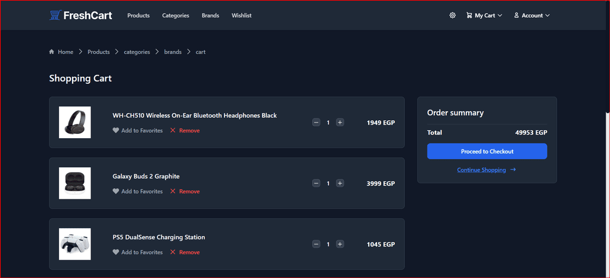The width and height of the screenshot is (610, 278).
Task: Add PS5 DualSense Charging Station to Favorites
Action: click(138, 252)
